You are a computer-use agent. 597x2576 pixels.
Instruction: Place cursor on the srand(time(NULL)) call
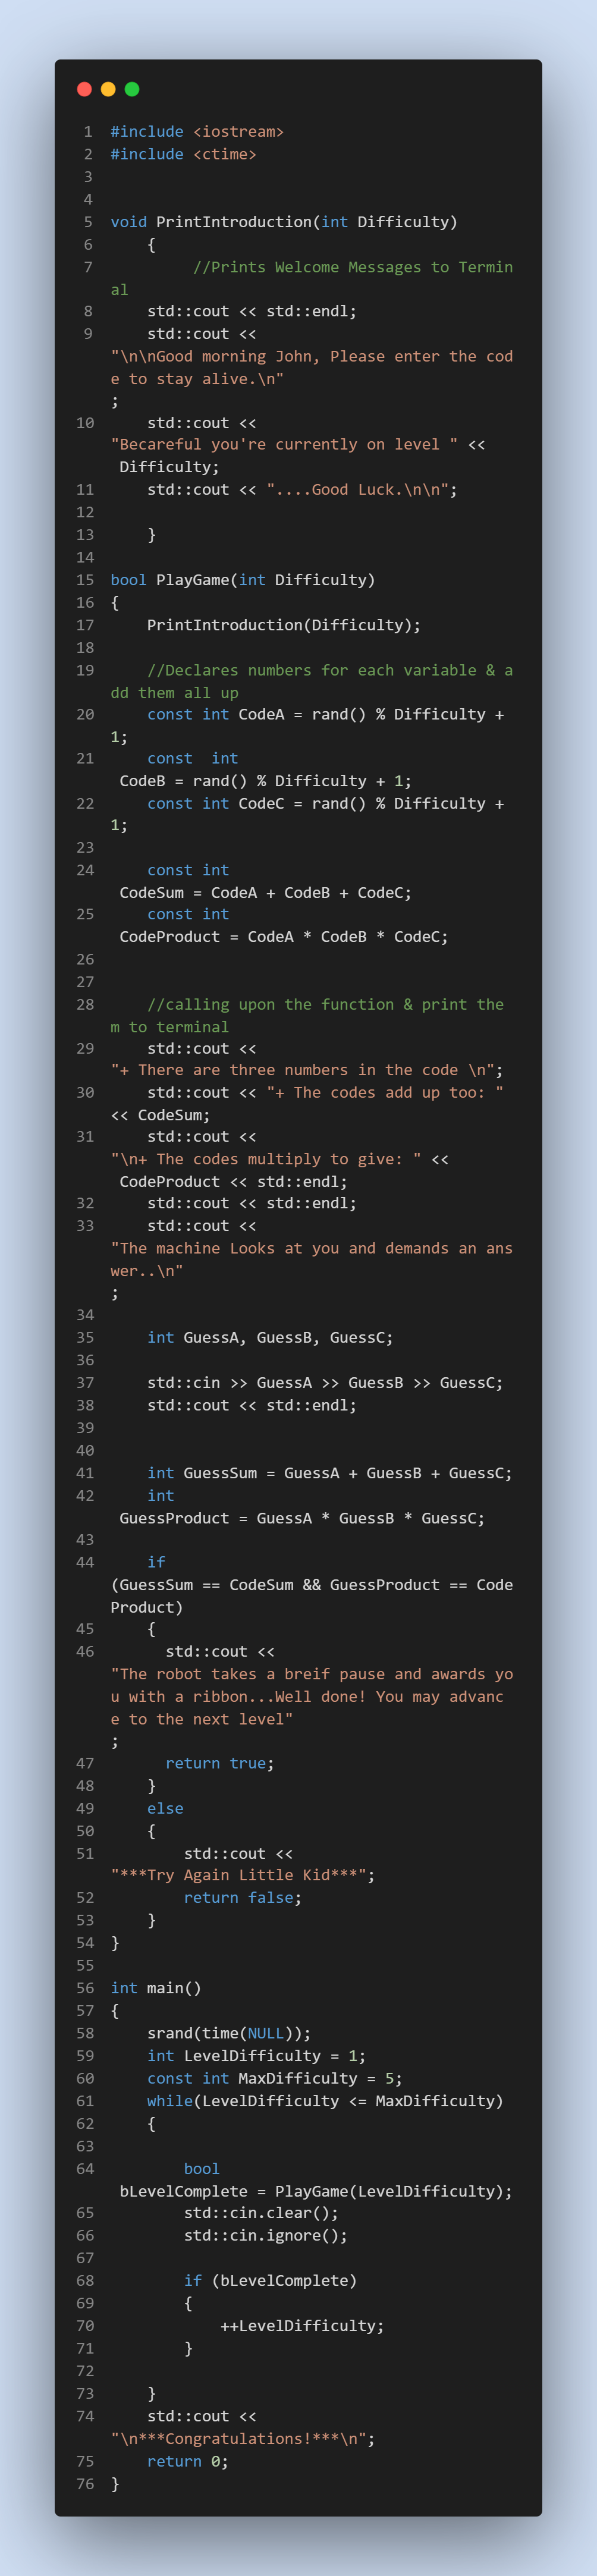[229, 2033]
